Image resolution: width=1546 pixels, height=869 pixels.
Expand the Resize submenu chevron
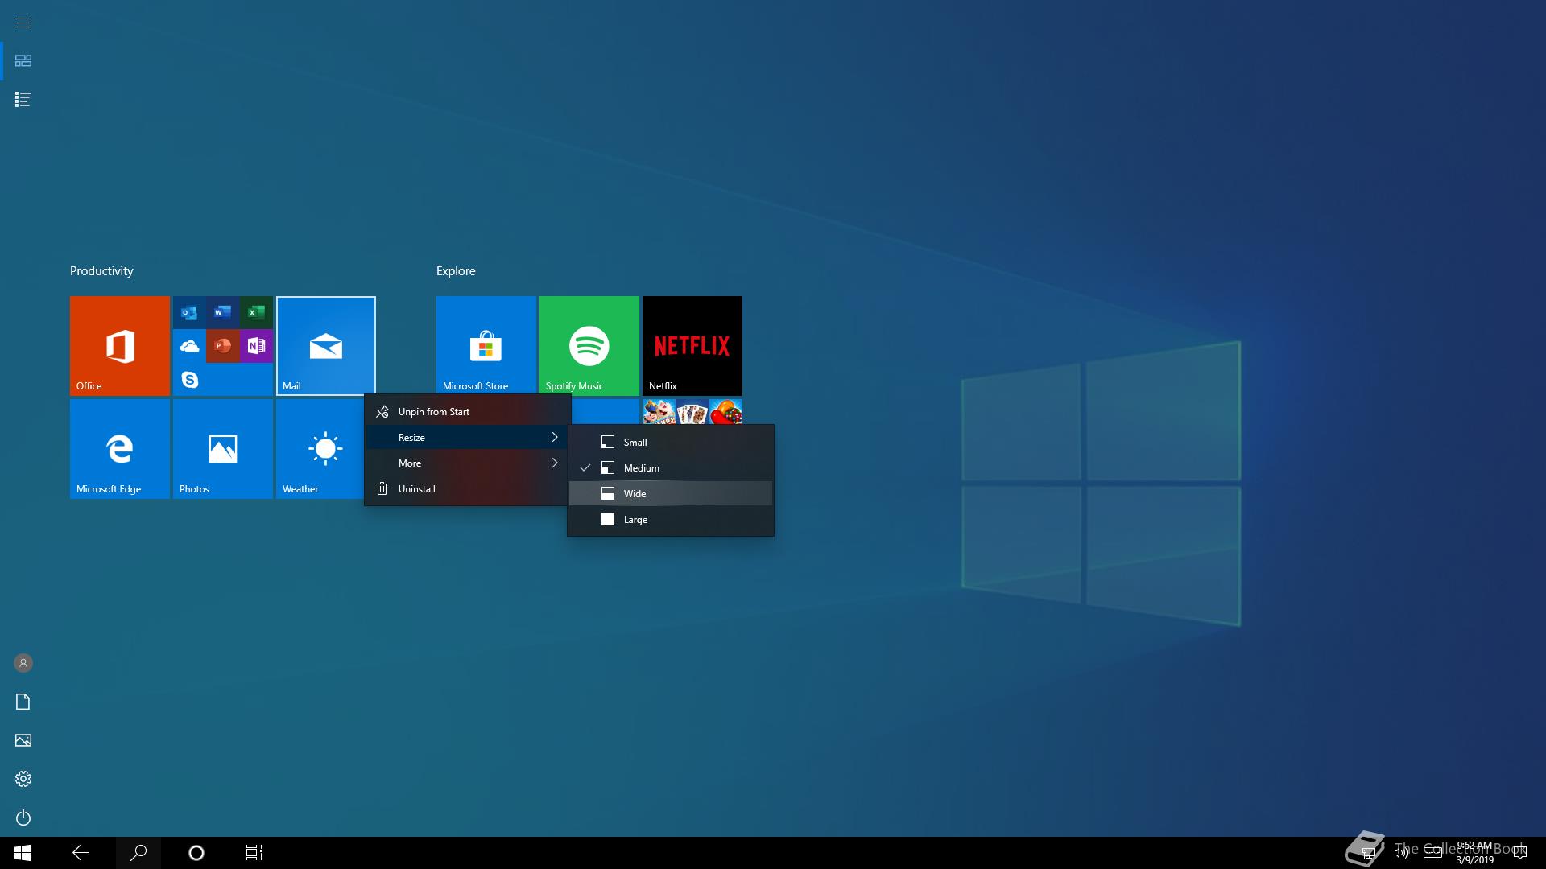[x=555, y=437]
